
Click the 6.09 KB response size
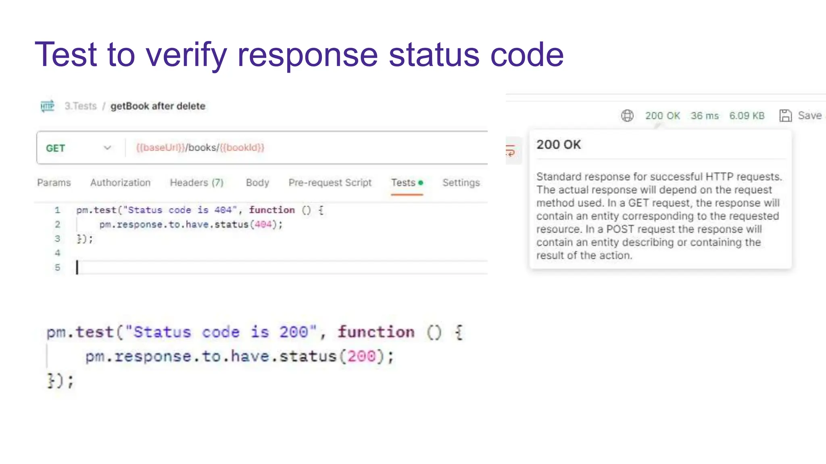[x=747, y=116]
